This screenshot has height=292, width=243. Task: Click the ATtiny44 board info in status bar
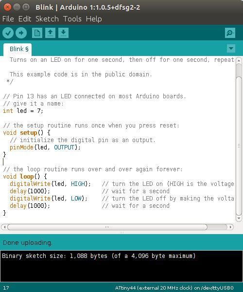click(x=174, y=288)
